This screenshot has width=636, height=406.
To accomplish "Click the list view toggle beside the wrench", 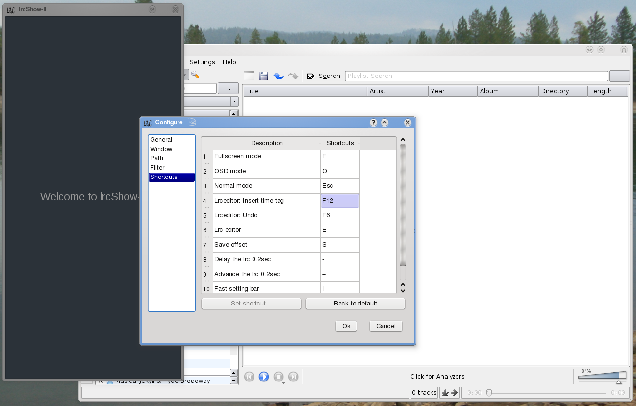I will [185, 75].
